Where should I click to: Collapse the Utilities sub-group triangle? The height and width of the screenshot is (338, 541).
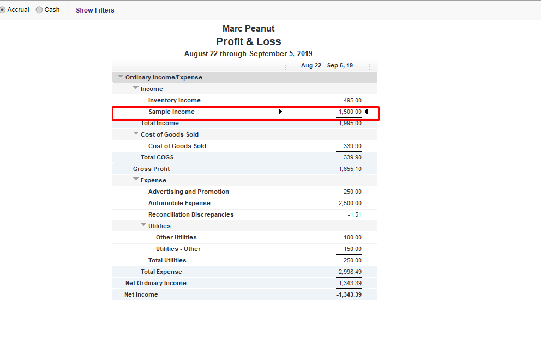pos(143,225)
